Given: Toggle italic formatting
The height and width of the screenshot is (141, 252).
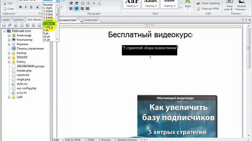Looking at the screenshot, I should pos(26,7).
